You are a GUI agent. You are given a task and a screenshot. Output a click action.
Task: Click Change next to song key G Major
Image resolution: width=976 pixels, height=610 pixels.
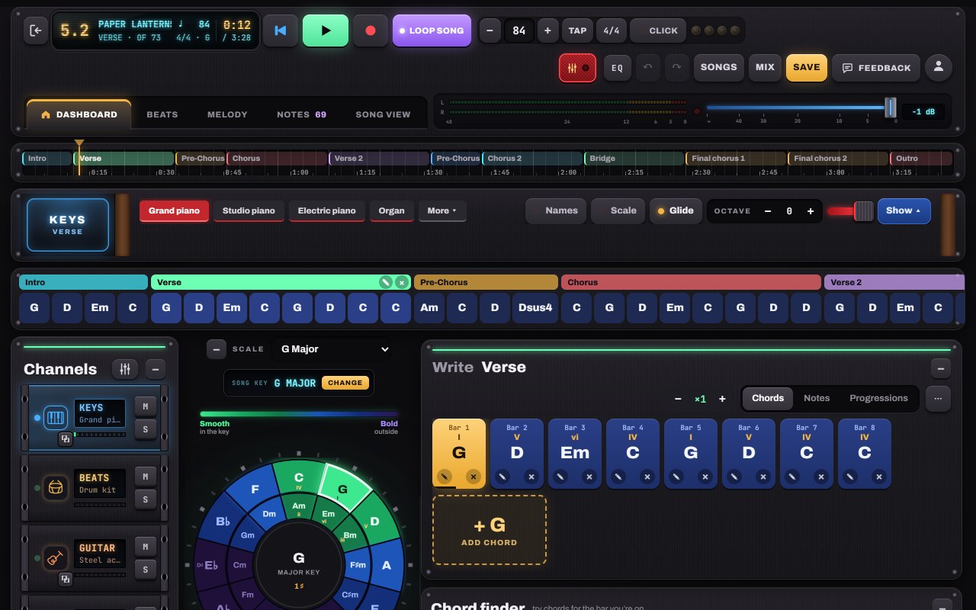[345, 383]
